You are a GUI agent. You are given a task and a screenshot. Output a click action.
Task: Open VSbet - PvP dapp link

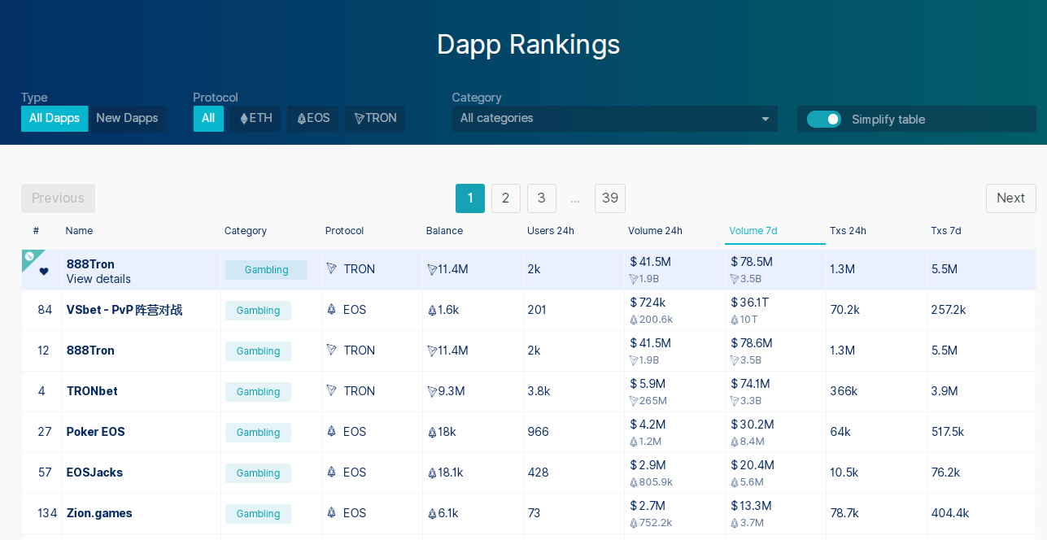pos(124,310)
